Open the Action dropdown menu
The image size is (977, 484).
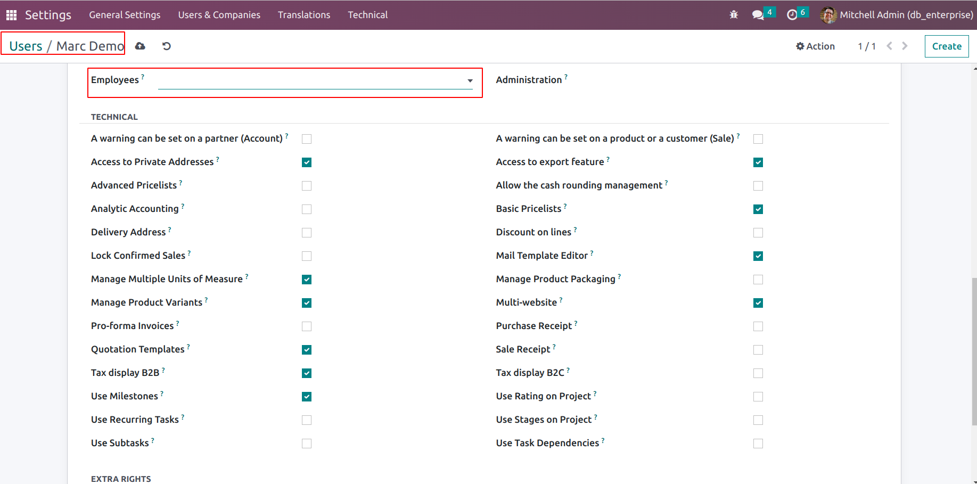[815, 46]
